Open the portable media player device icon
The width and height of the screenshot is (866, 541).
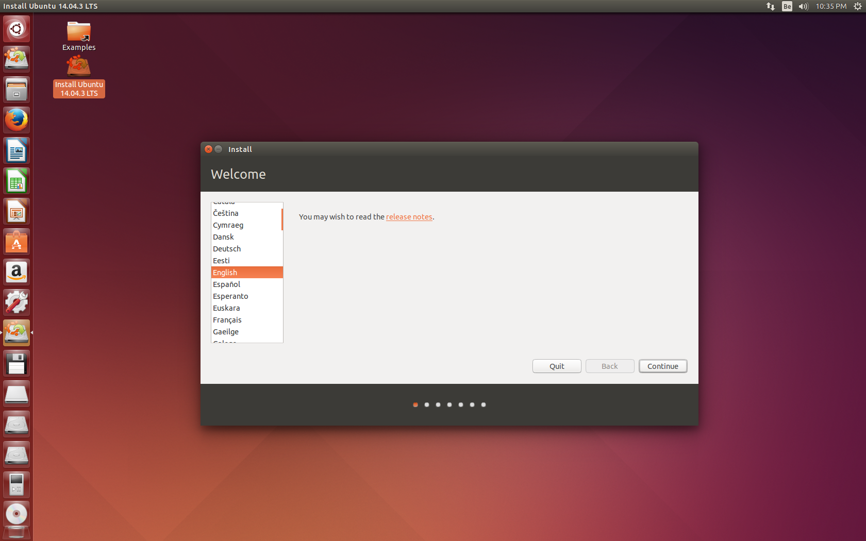tap(16, 485)
